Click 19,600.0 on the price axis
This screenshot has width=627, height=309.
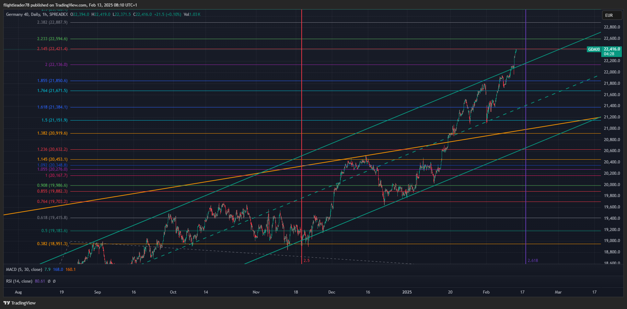pyautogui.click(x=612, y=207)
